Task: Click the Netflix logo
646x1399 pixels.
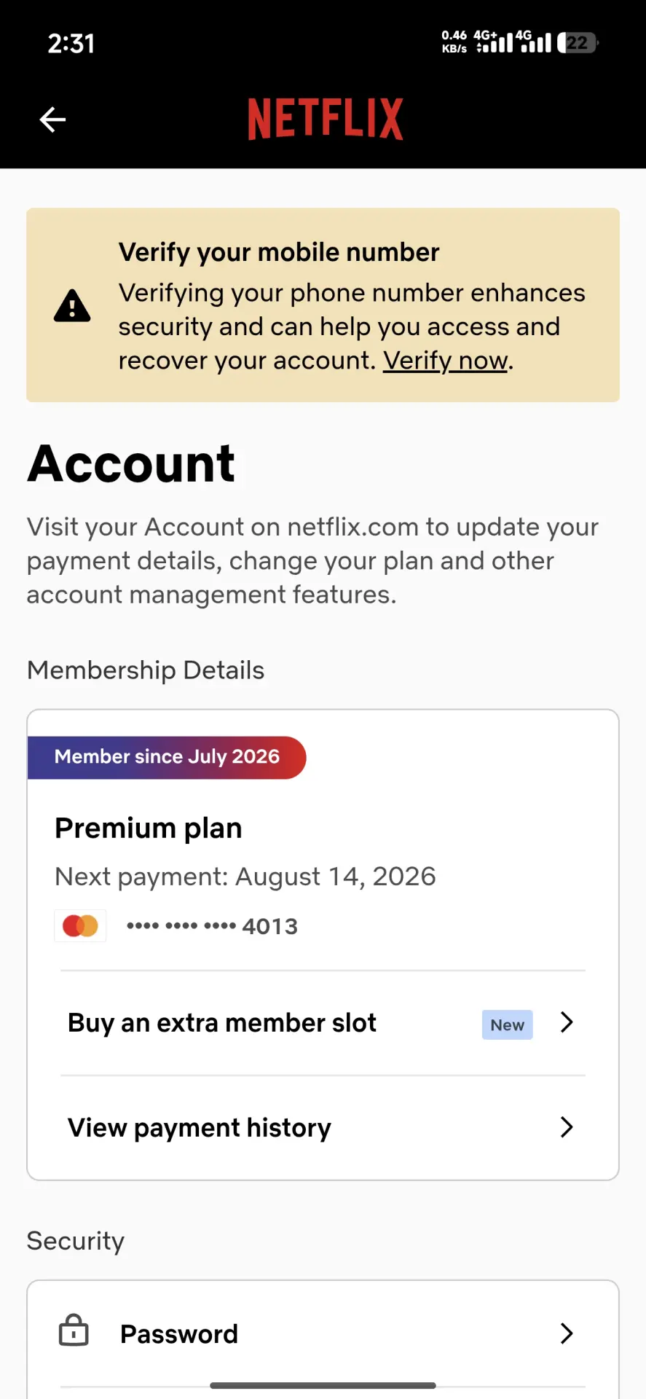Action: [x=325, y=119]
